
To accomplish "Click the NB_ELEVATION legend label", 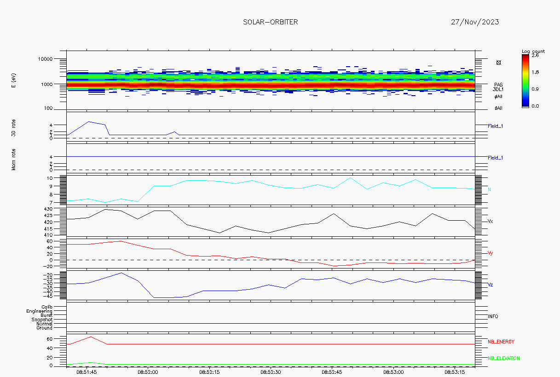I will (x=504, y=358).
